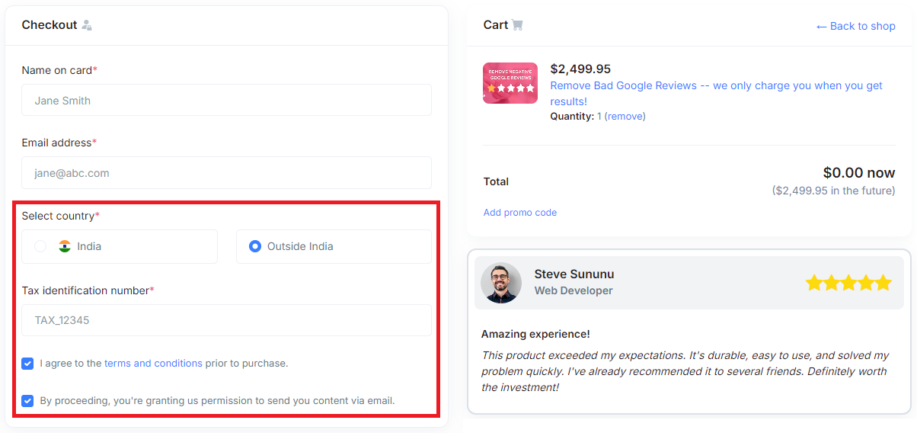Click the Amazing experience! review heading
Screen dimensions: 917x433
point(535,334)
